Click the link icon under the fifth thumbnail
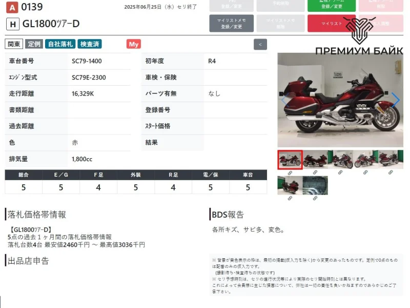This screenshot has height=308, width=410. point(391,173)
